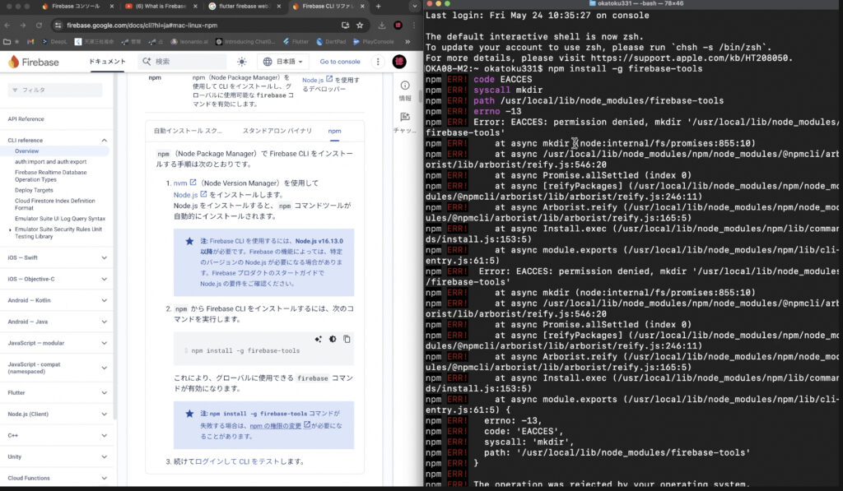Expand Emulator Suite Security Rules Unit Testing Library

point(11,229)
